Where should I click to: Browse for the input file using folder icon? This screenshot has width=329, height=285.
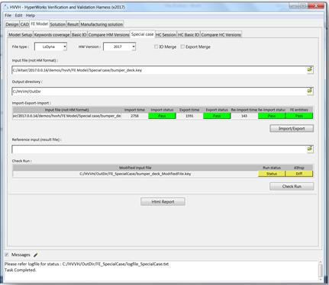pos(310,69)
